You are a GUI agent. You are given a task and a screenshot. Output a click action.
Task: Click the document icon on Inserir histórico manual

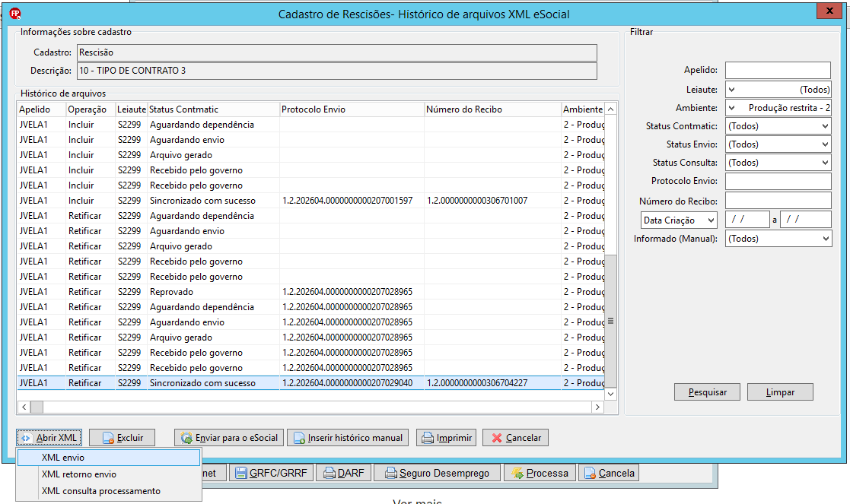coord(299,438)
